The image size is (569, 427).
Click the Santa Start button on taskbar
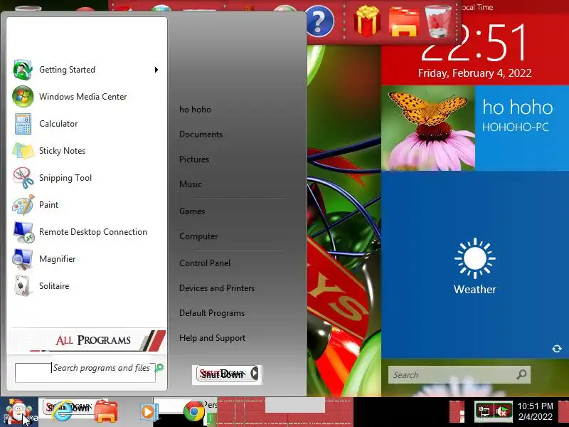click(x=18, y=412)
